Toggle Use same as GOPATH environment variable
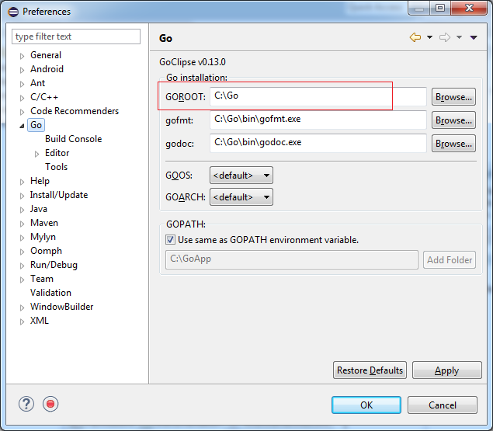The width and height of the screenshot is (493, 431). tap(170, 240)
